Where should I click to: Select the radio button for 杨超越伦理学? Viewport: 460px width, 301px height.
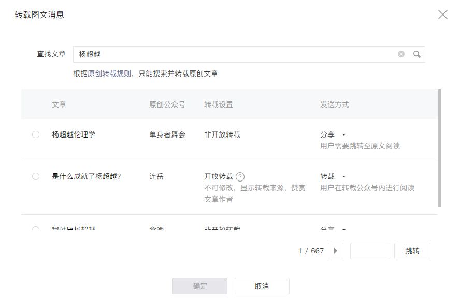tap(36, 134)
